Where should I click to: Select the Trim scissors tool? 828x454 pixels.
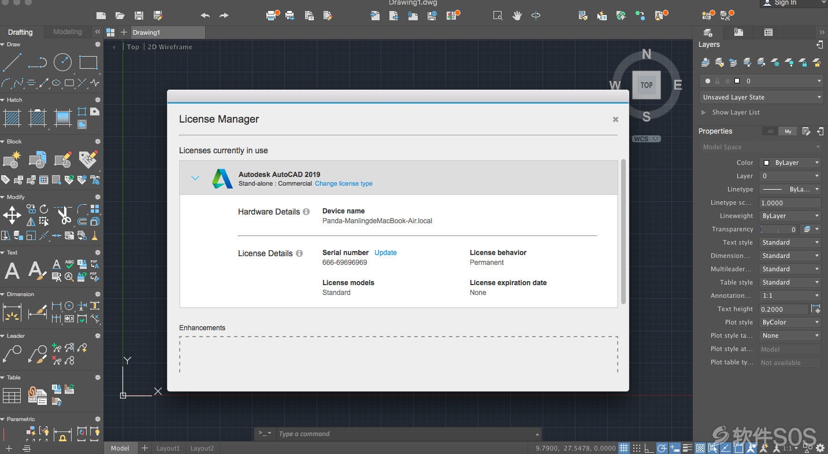(64, 216)
